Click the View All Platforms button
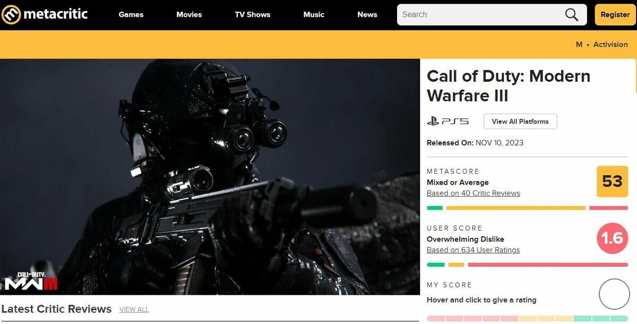The image size is (637, 324). pos(520,122)
